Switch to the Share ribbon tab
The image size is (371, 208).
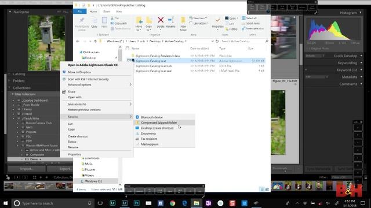tap(107, 12)
